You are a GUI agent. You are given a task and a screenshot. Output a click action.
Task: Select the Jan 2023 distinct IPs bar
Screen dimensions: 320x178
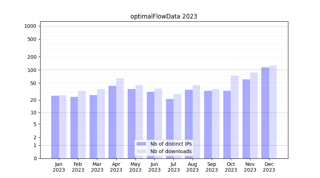tap(55, 127)
